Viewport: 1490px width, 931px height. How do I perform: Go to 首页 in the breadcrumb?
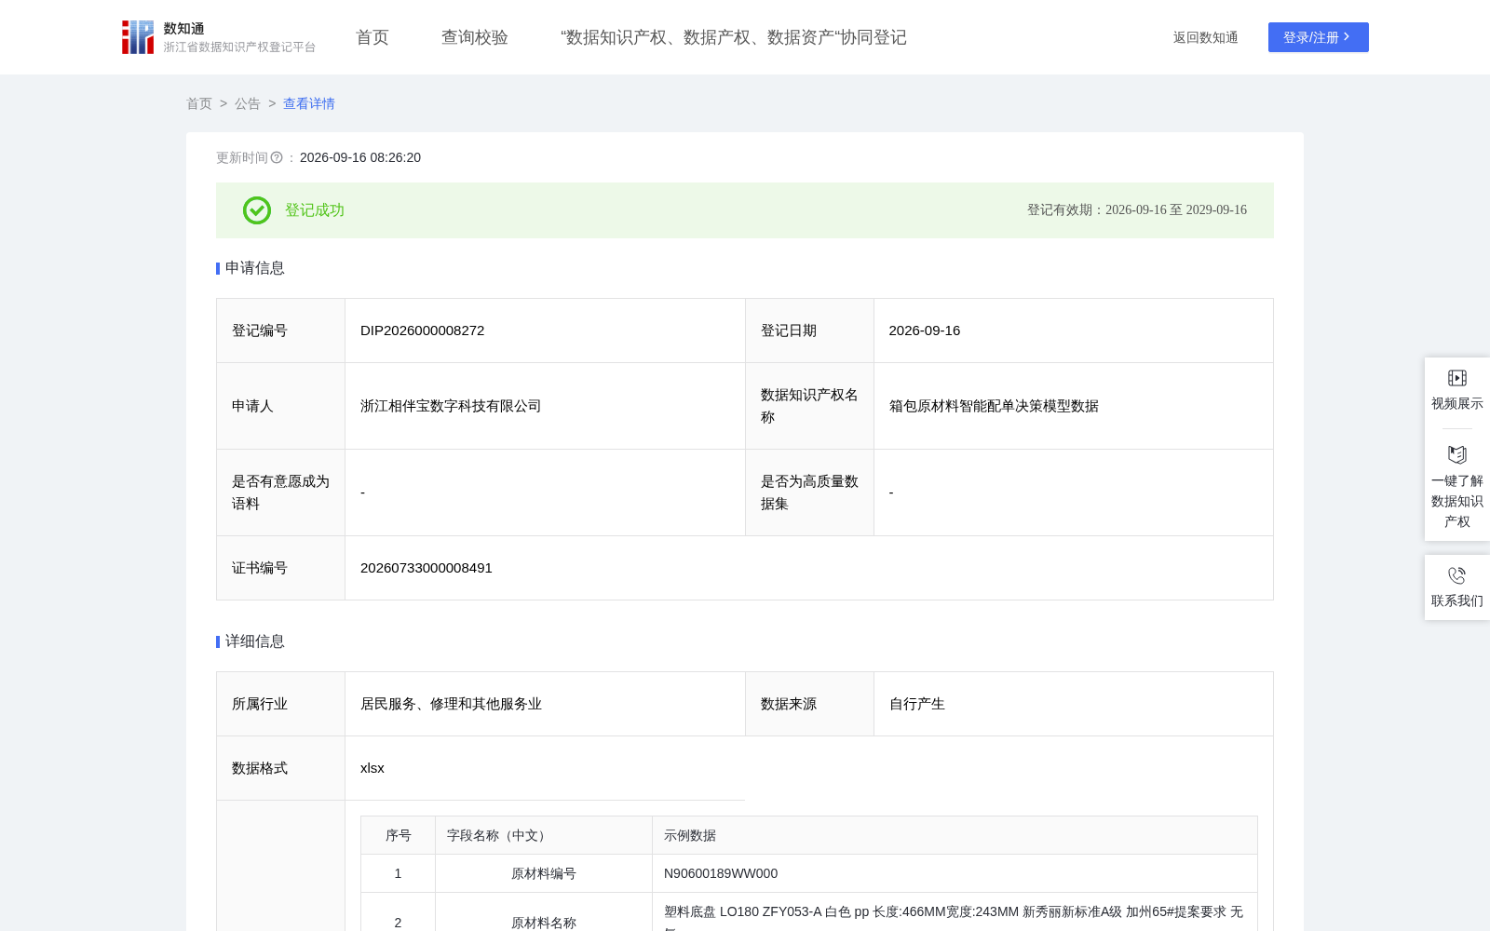coord(199,103)
